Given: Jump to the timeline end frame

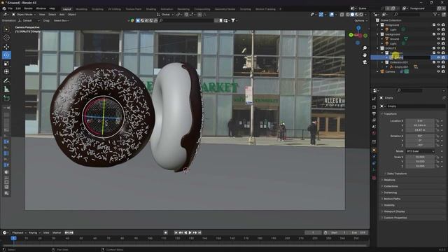Looking at the screenshot, I should [199, 232].
